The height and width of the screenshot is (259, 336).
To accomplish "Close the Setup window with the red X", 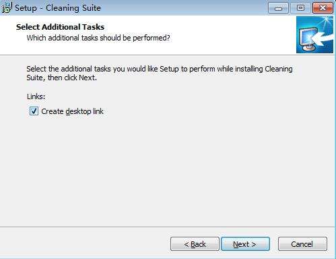I will 323,8.
